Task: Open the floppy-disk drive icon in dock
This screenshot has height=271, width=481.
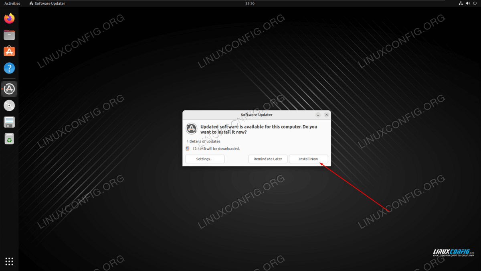Action: (9, 122)
